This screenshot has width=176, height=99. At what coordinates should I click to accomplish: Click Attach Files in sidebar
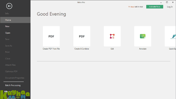point(10,65)
